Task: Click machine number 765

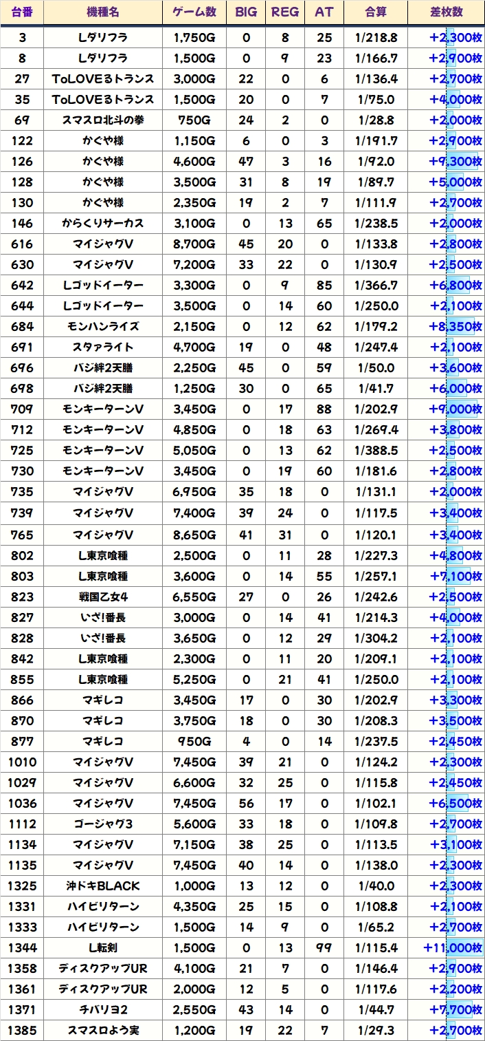Action: pyautogui.click(x=22, y=535)
